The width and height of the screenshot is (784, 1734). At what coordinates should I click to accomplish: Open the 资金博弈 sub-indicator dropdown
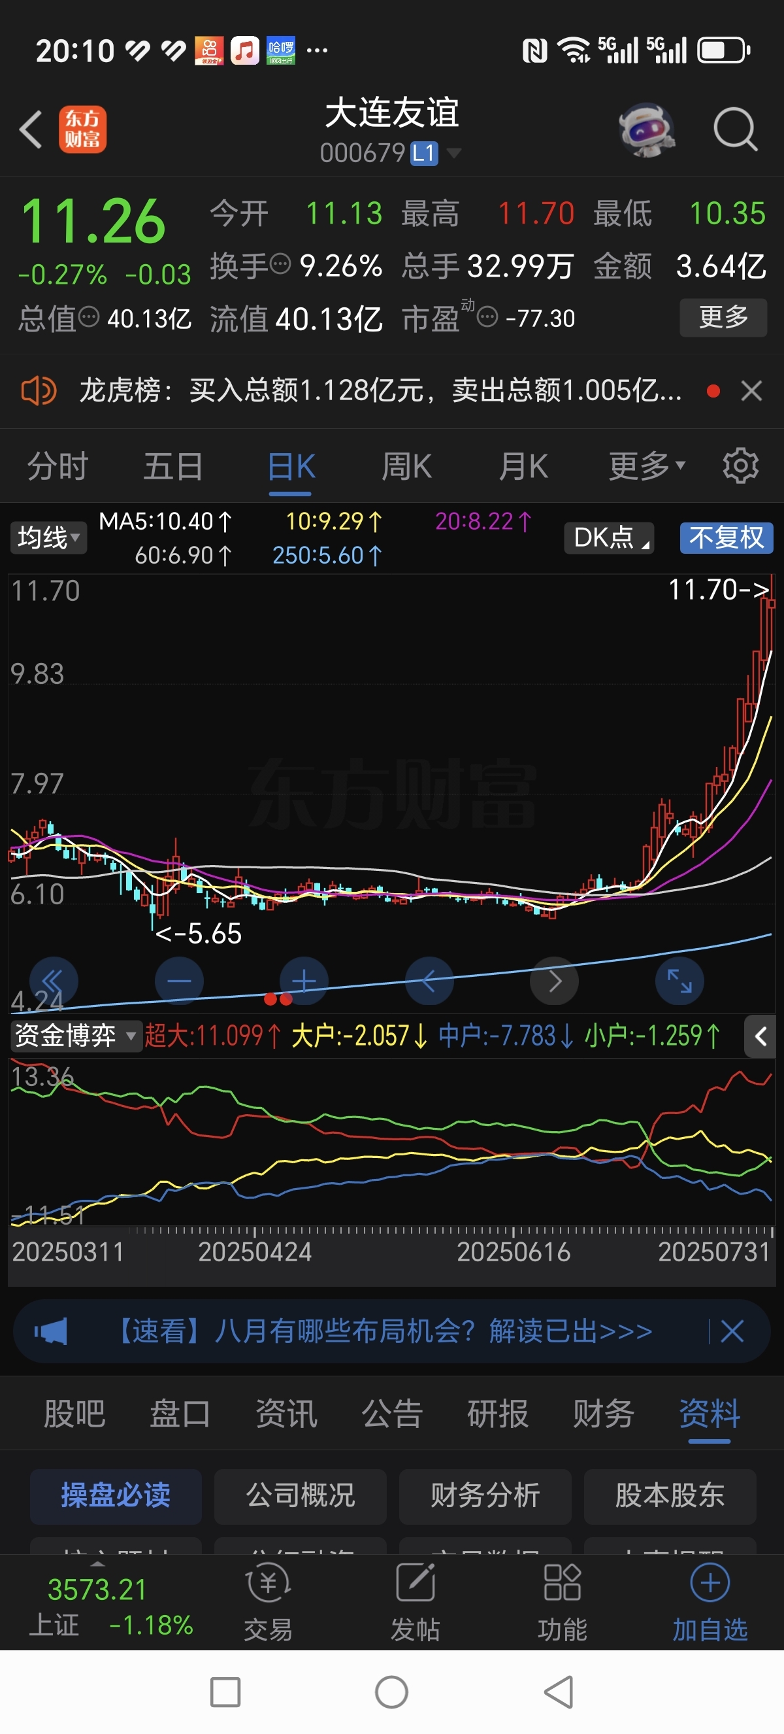pyautogui.click(x=74, y=1035)
